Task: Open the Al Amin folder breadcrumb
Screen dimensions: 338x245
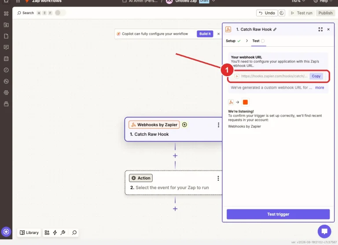Action: (140, 1)
